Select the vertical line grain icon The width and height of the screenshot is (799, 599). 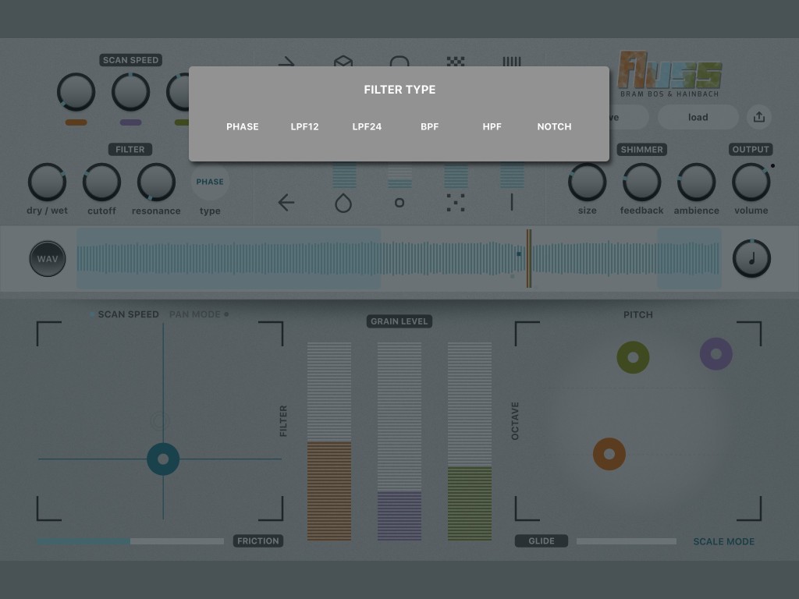tap(512, 203)
